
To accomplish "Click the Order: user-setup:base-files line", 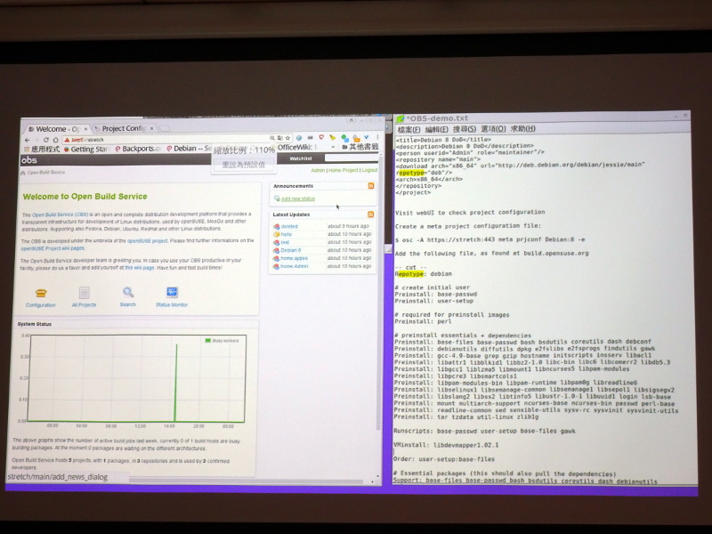I will (x=443, y=459).
